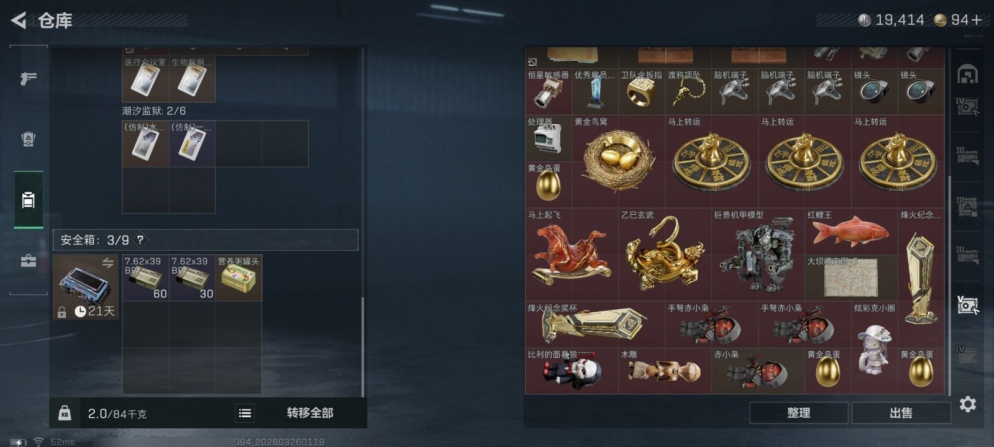Select the 巨兽机甲模型 mech model item
This screenshot has width=994, height=447.
[758, 255]
